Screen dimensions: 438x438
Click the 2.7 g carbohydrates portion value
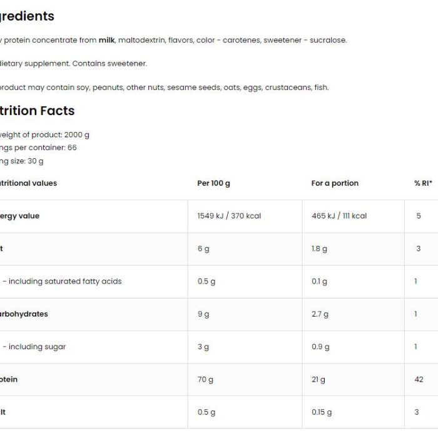click(320, 314)
